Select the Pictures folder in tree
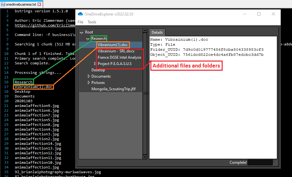This screenshot has height=177, width=292. (x=98, y=83)
